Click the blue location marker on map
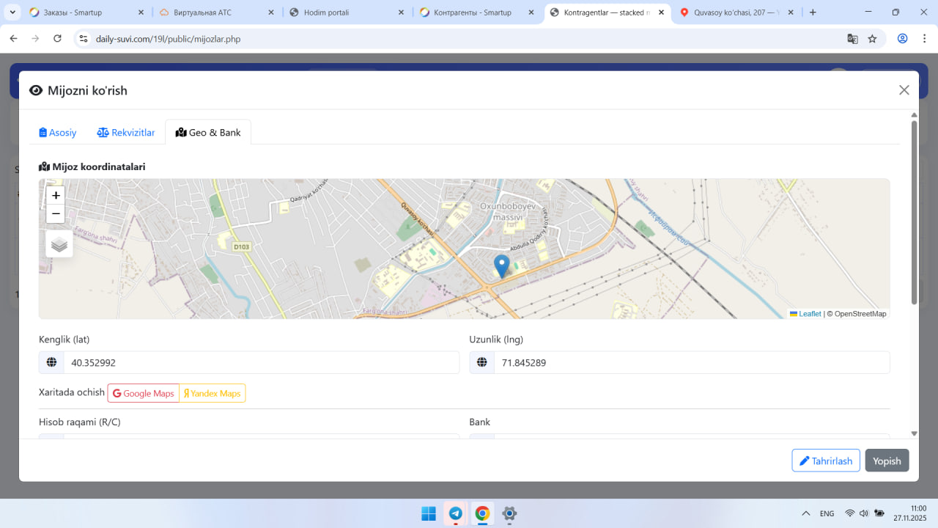The image size is (938, 528). (502, 265)
